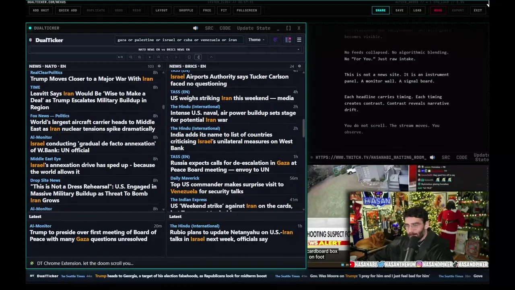
Task: Open 'India adds its name' headline
Action: [x=231, y=141]
